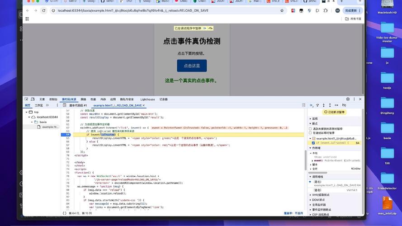This screenshot has width=402, height=226.
Task: Click the single Step debugger icon
Action: coord(336,105)
